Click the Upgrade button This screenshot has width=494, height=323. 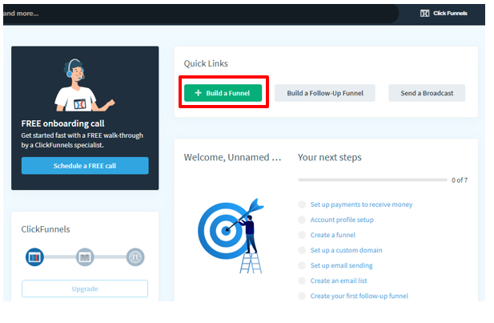point(85,289)
